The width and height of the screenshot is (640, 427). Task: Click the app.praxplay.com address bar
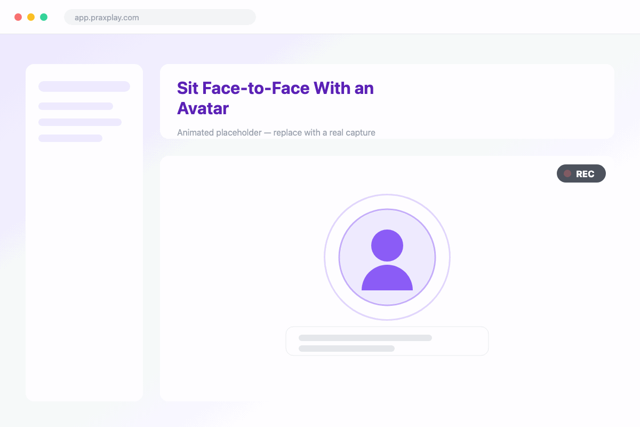tap(160, 17)
